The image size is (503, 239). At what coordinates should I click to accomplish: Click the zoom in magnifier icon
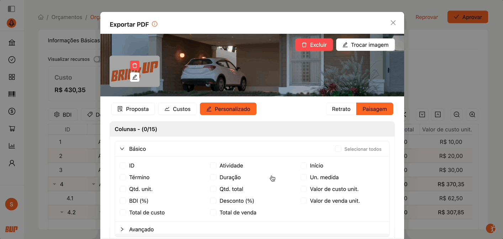(x=472, y=115)
